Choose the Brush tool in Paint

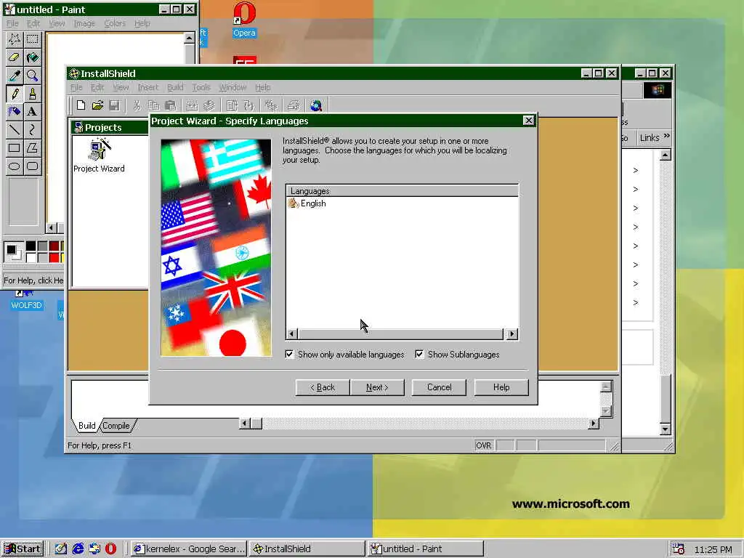click(32, 94)
